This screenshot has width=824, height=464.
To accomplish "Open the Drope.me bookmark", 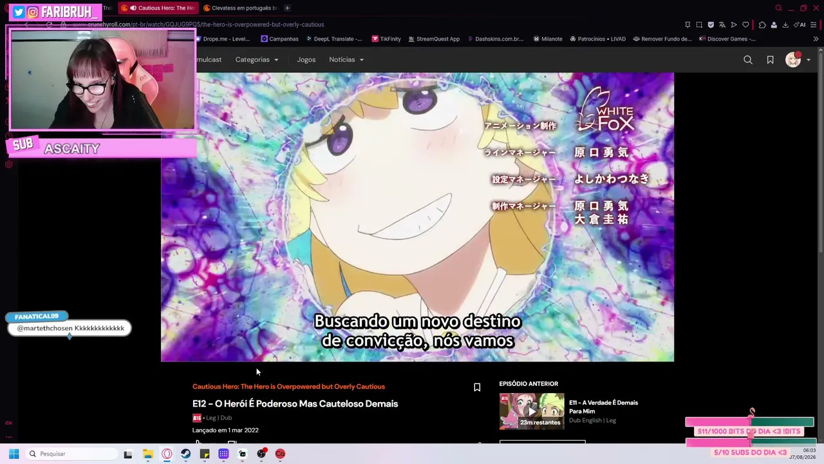I will click(223, 39).
